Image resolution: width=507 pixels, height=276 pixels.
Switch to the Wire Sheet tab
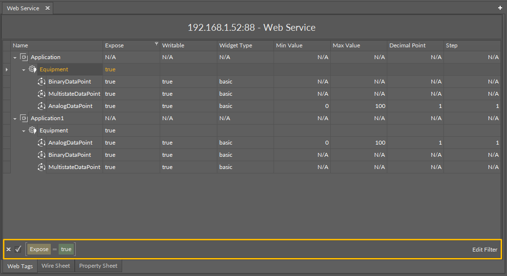[56, 266]
